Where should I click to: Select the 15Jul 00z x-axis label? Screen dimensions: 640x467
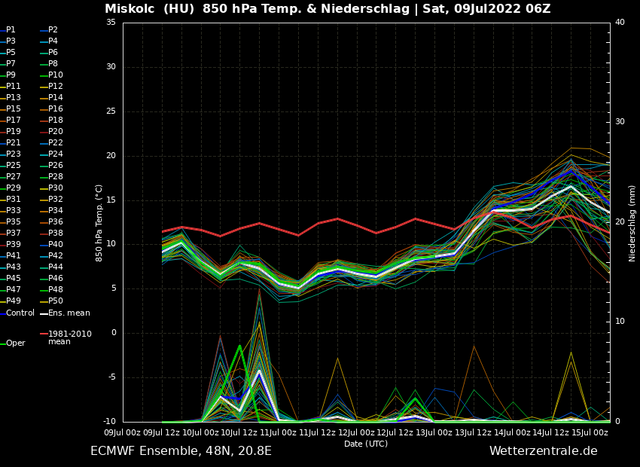(x=590, y=432)
